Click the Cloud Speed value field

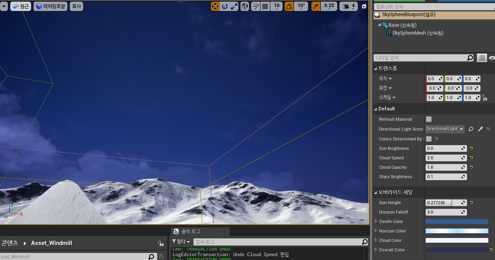[446, 158]
